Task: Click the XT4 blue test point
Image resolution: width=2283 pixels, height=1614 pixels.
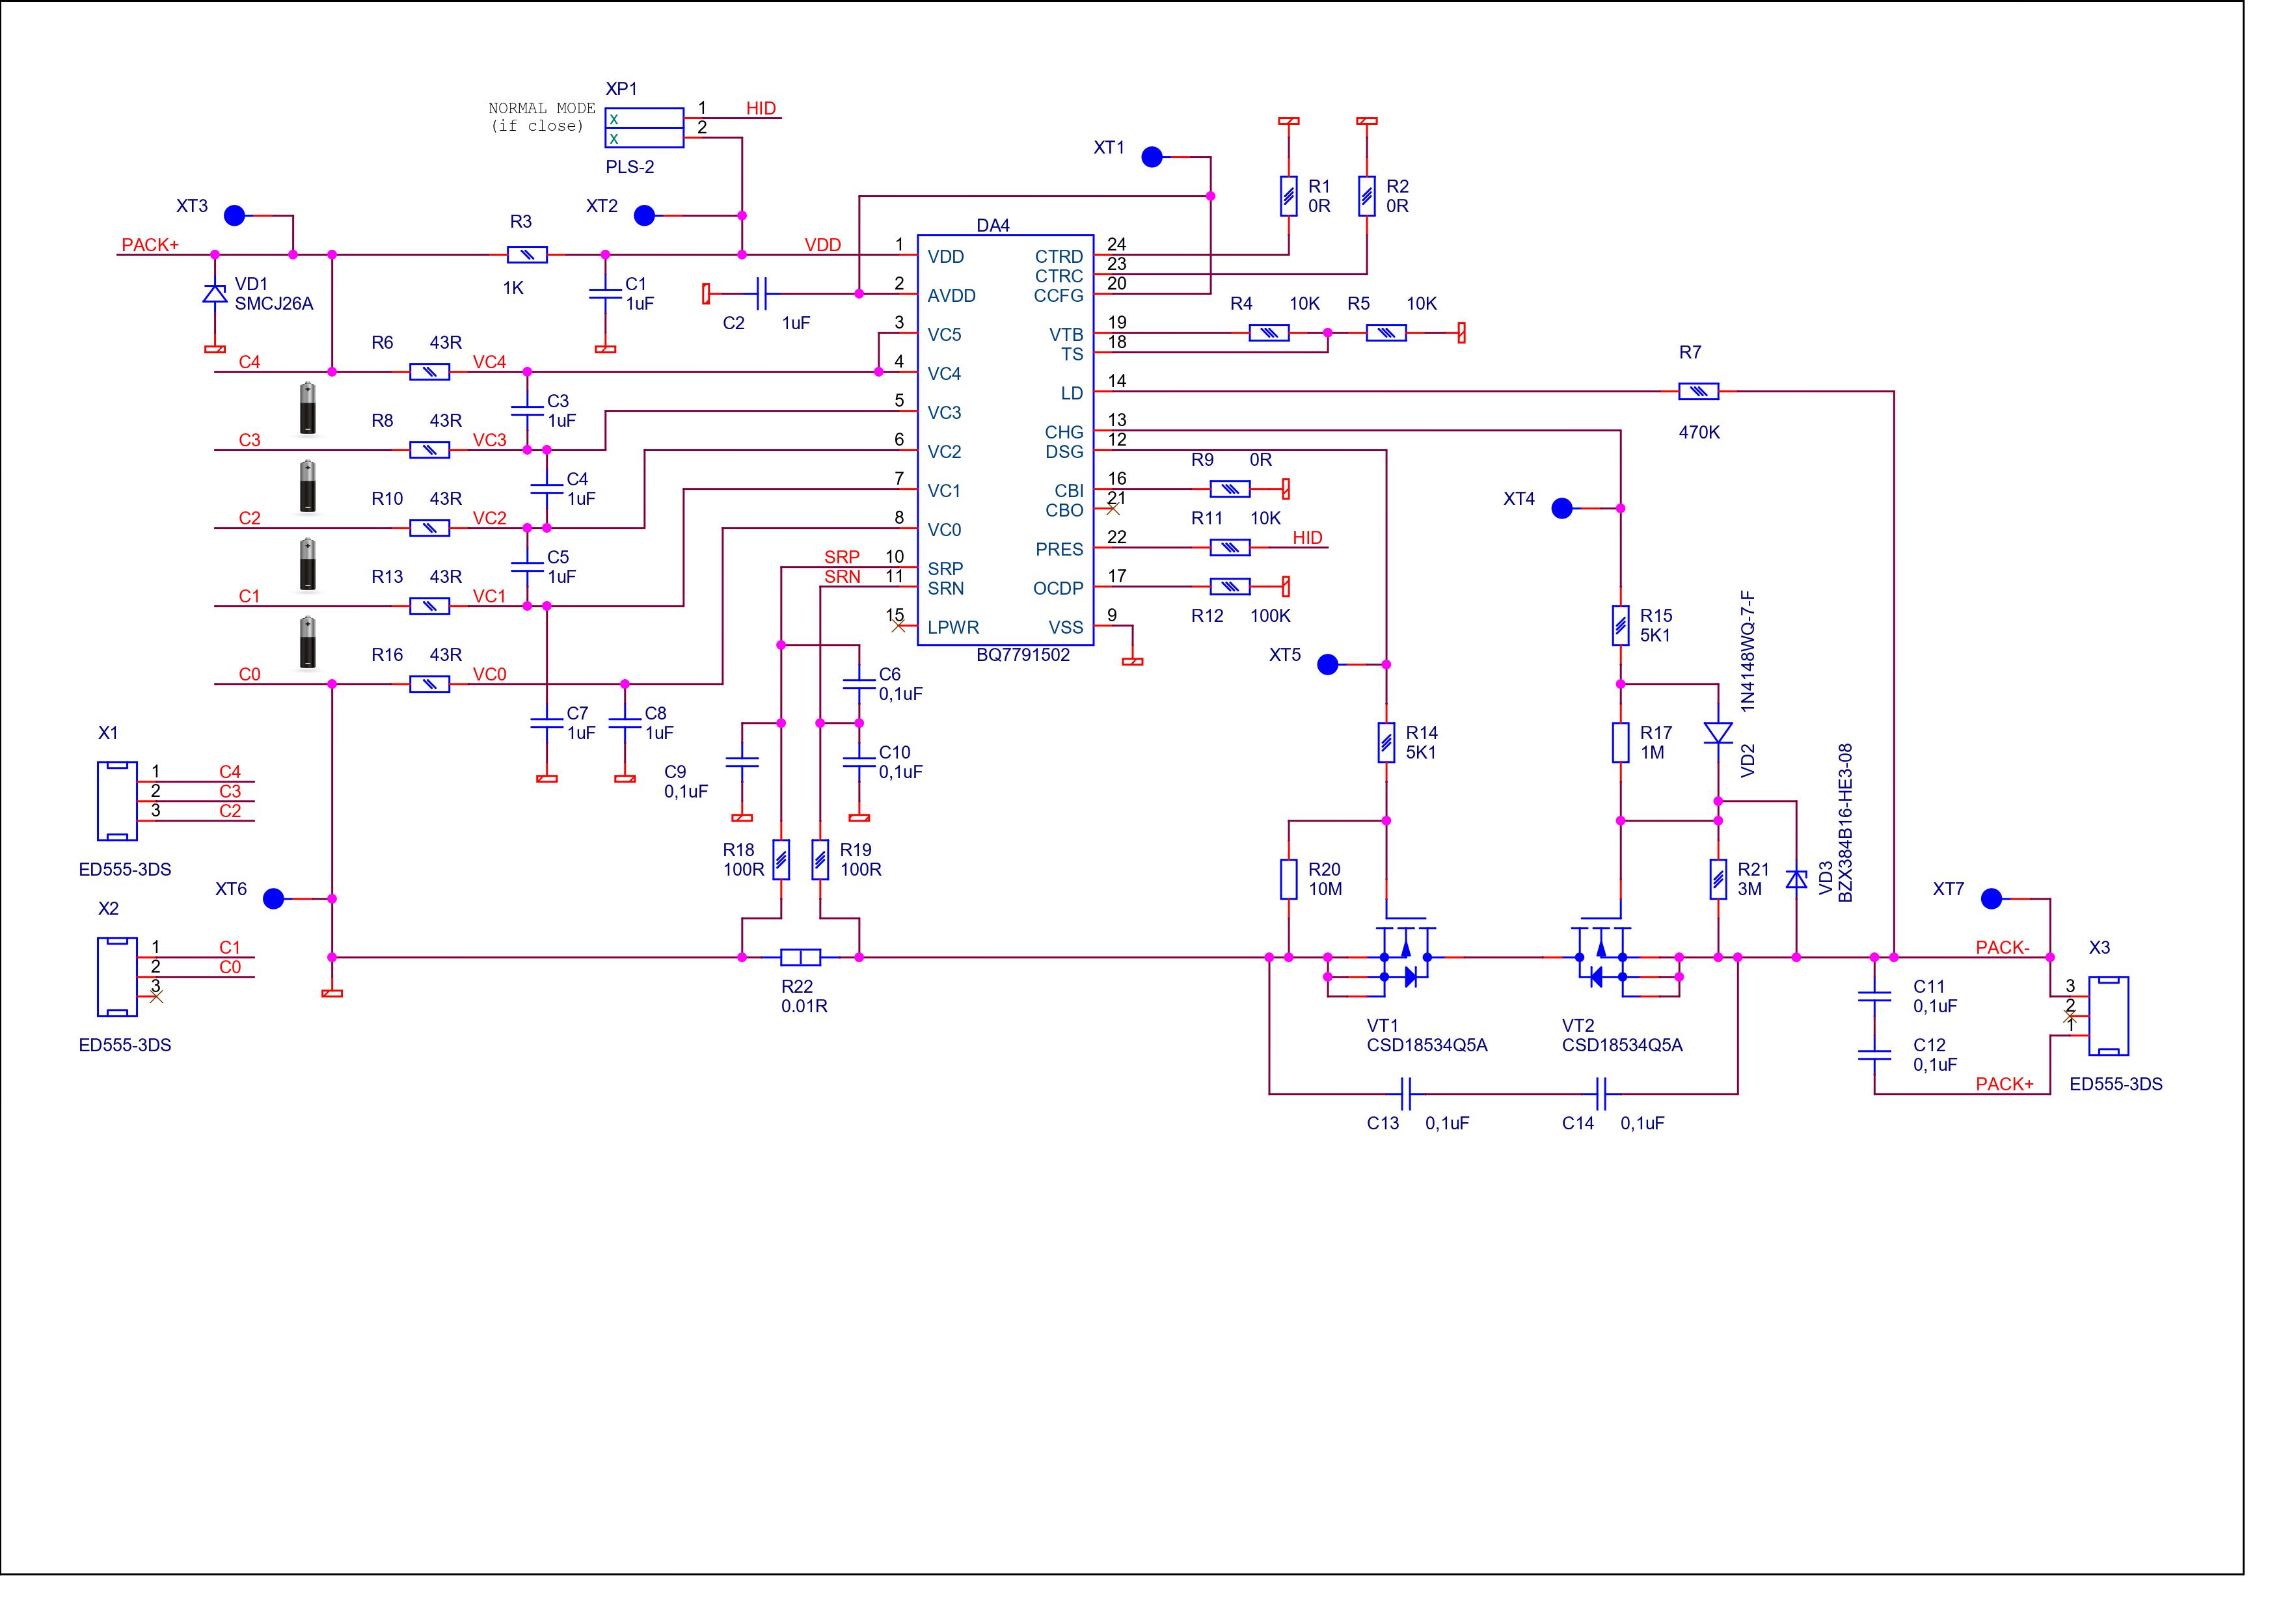Action: (1562, 508)
